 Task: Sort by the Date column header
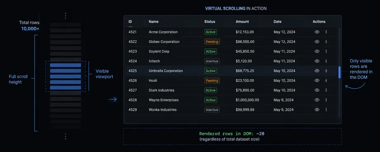click(x=278, y=21)
